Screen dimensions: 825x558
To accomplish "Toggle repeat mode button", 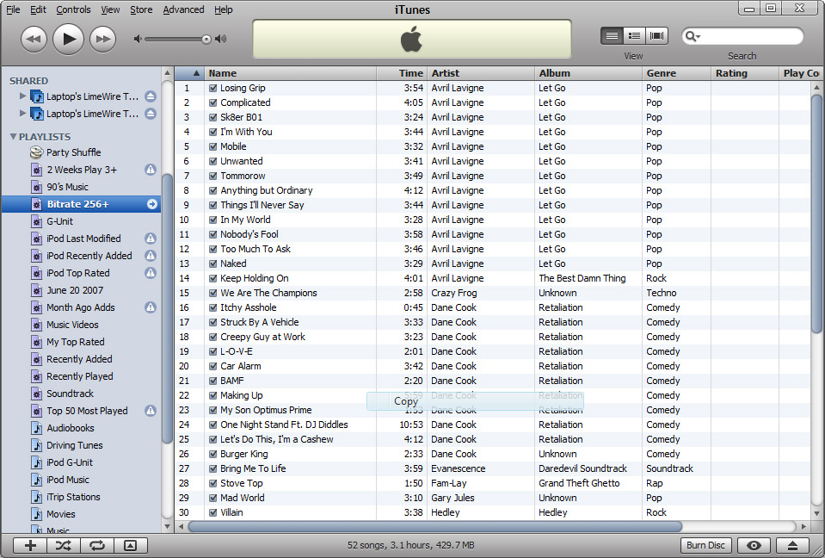I will [x=97, y=545].
